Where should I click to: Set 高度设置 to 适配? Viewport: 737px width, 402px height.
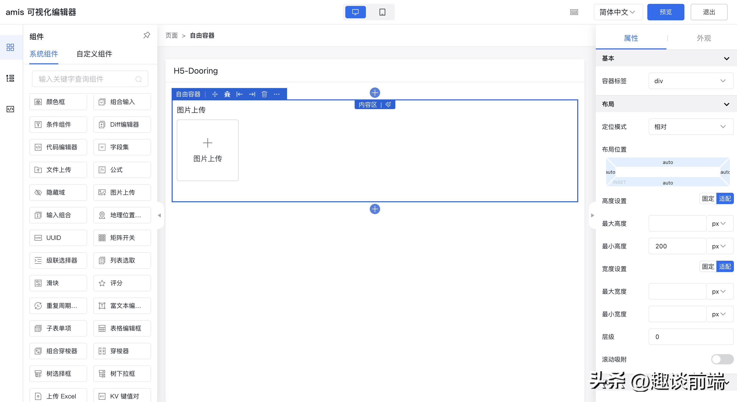click(x=725, y=199)
